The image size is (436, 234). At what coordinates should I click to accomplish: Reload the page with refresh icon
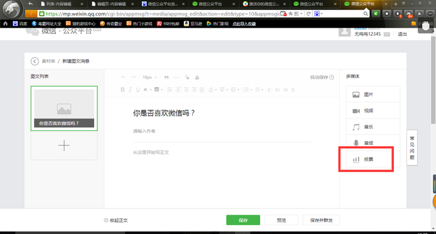(308, 14)
